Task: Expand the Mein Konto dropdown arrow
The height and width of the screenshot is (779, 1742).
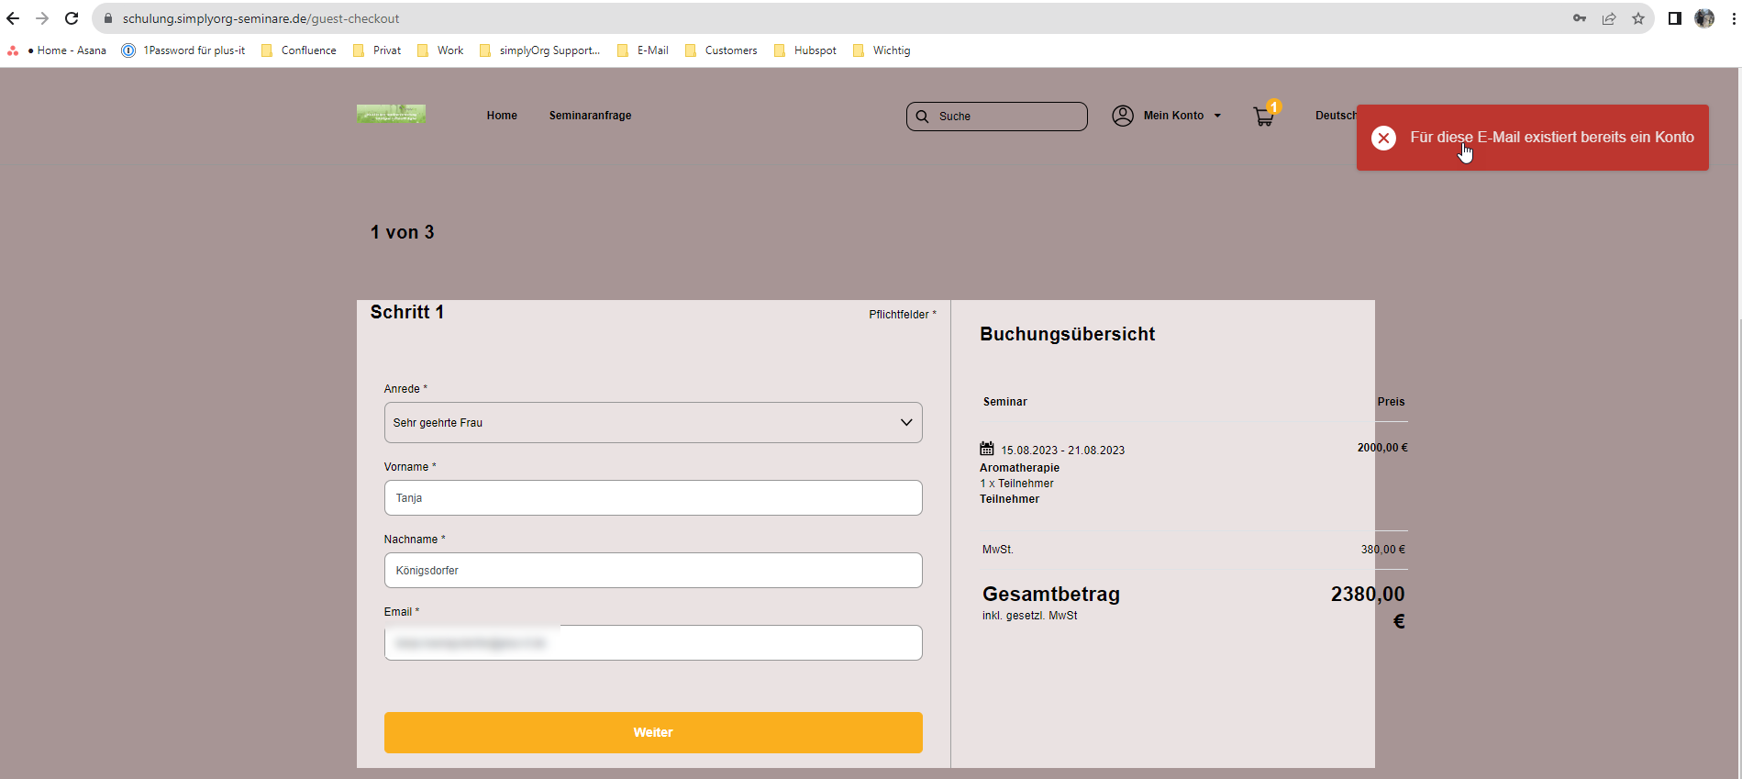Action: [x=1217, y=116]
